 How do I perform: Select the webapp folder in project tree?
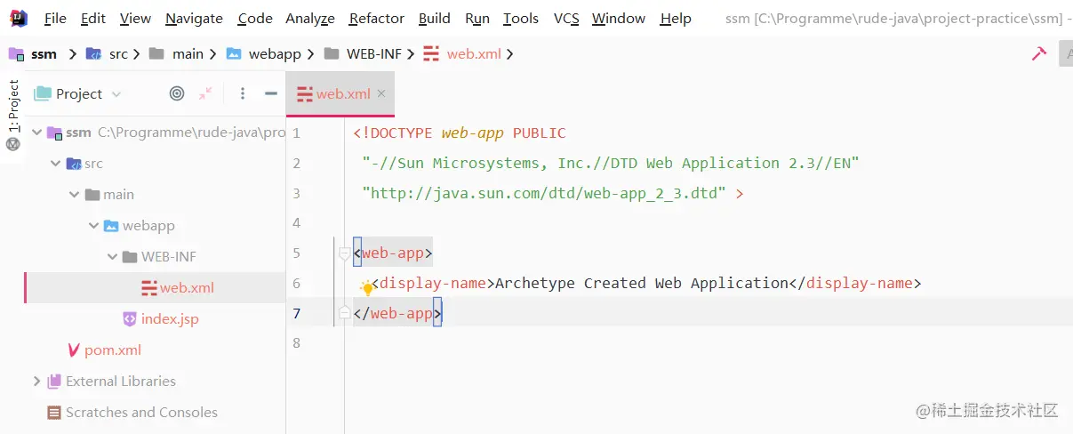(148, 226)
